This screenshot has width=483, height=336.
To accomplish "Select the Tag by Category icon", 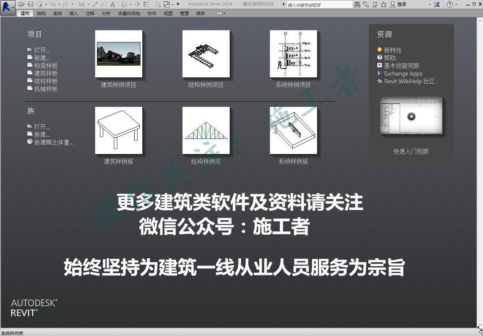I will click(104, 4).
